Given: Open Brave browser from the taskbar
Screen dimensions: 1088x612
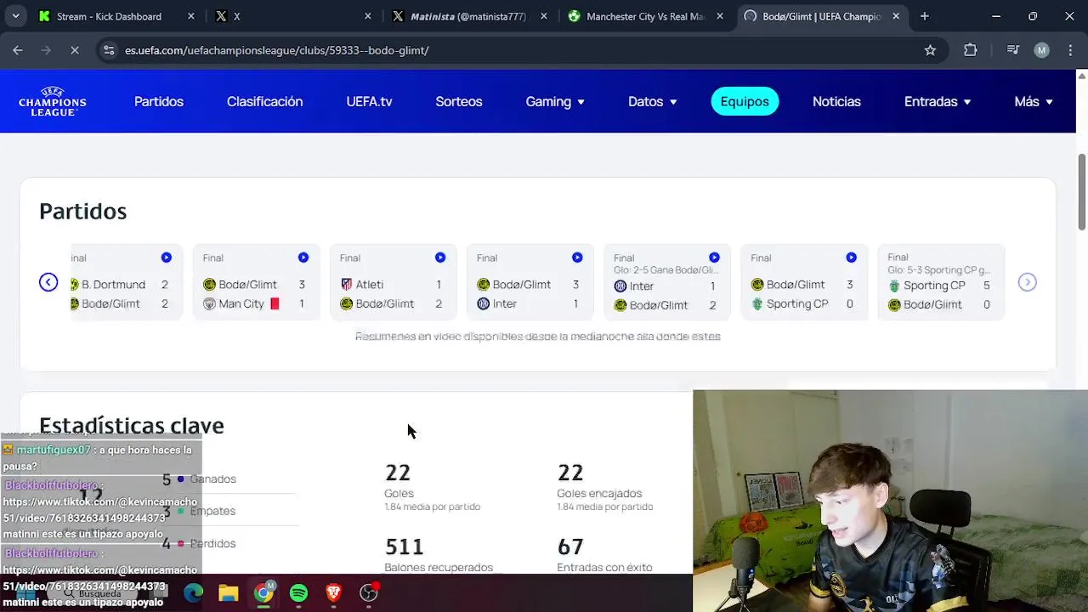Looking at the screenshot, I should click(333, 592).
